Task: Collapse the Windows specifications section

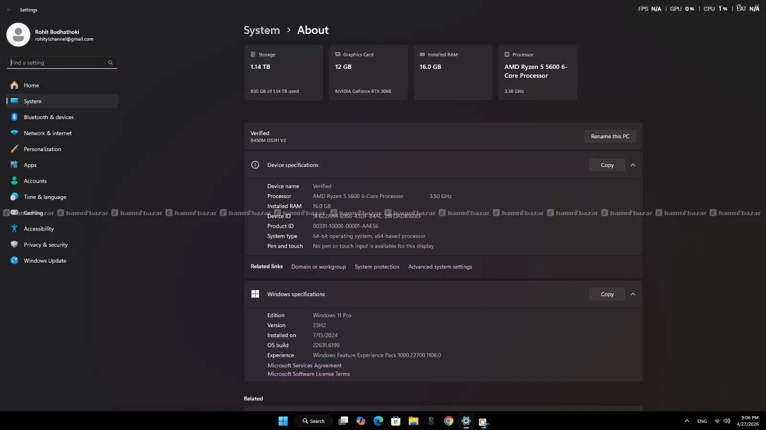Action: click(x=633, y=294)
